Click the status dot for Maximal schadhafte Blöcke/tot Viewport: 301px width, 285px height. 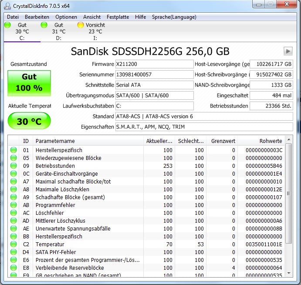tap(14, 181)
